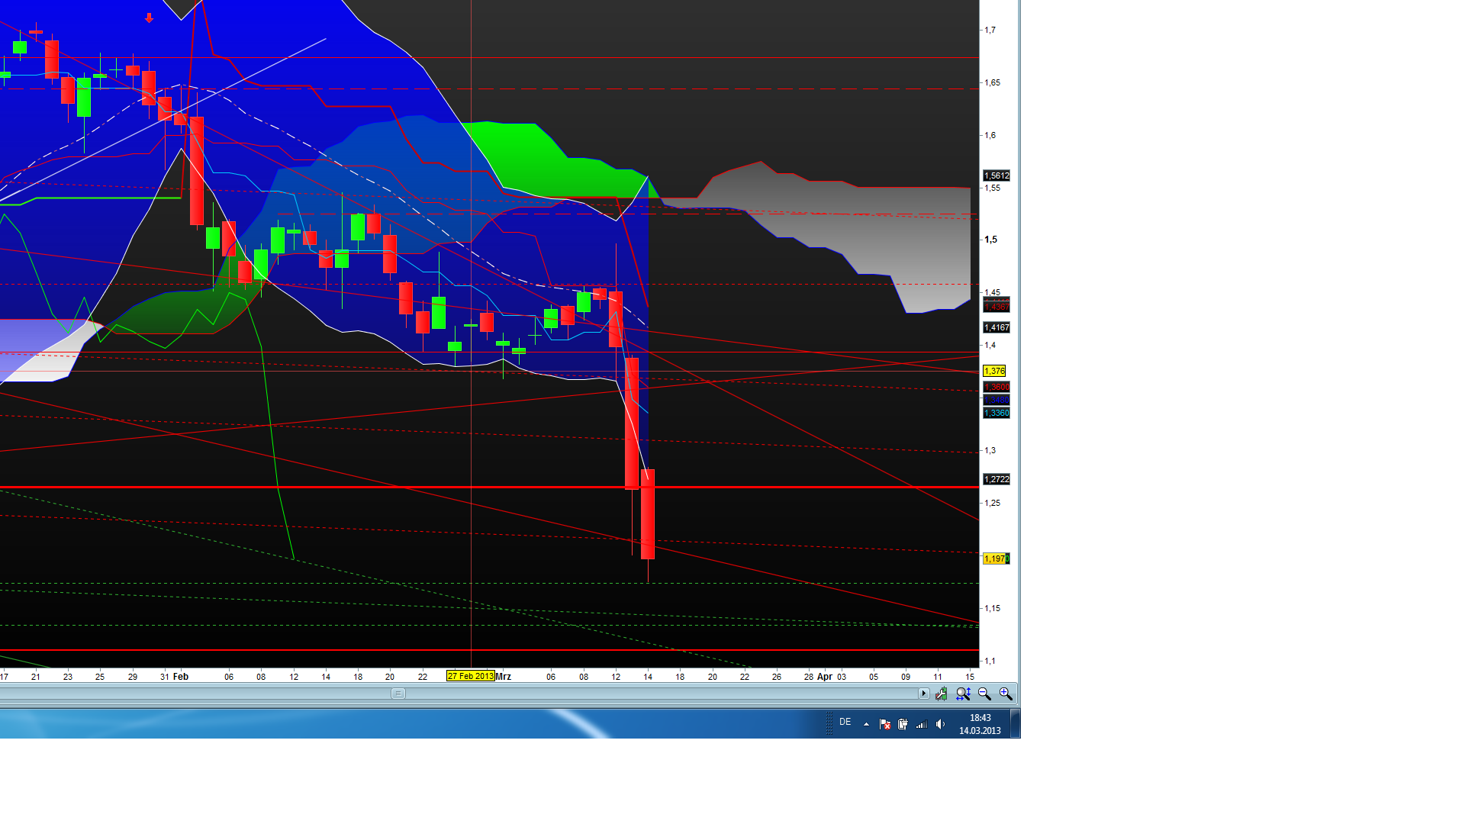Click the 1,2722 price axis label
Viewport: 1465px width, 824px height.
pos(996,479)
